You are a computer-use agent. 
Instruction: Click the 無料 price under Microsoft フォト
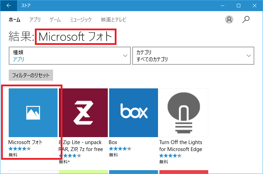point(13,155)
